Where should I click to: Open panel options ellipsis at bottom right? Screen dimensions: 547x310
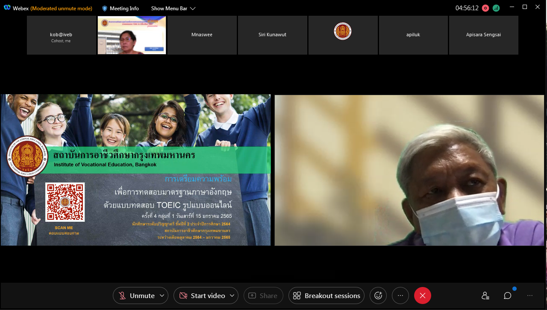[x=530, y=296]
